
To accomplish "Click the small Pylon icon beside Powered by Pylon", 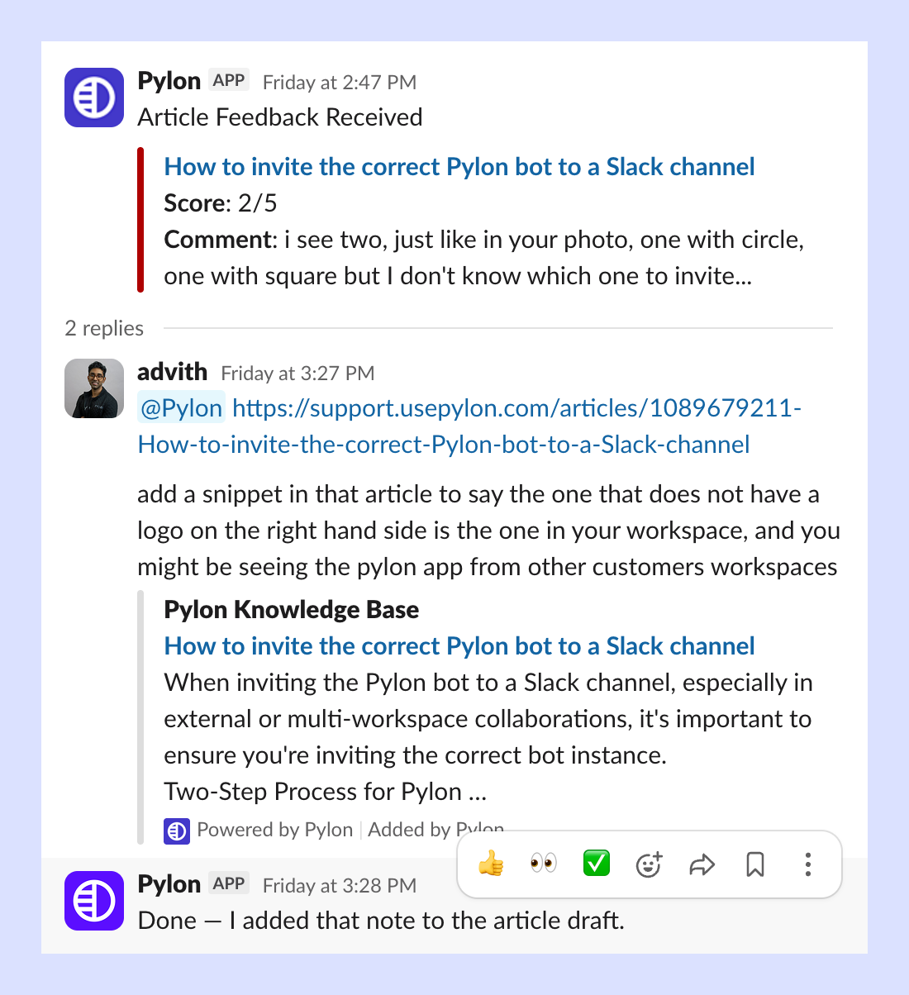I will point(177,831).
